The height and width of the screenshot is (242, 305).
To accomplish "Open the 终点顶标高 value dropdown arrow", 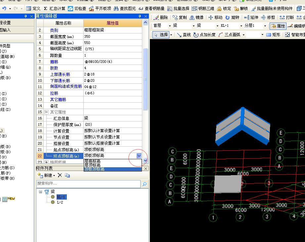I will pos(139,156).
